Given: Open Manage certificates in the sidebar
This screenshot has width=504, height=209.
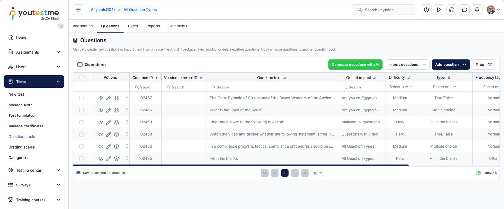Looking at the screenshot, I should 26,126.
